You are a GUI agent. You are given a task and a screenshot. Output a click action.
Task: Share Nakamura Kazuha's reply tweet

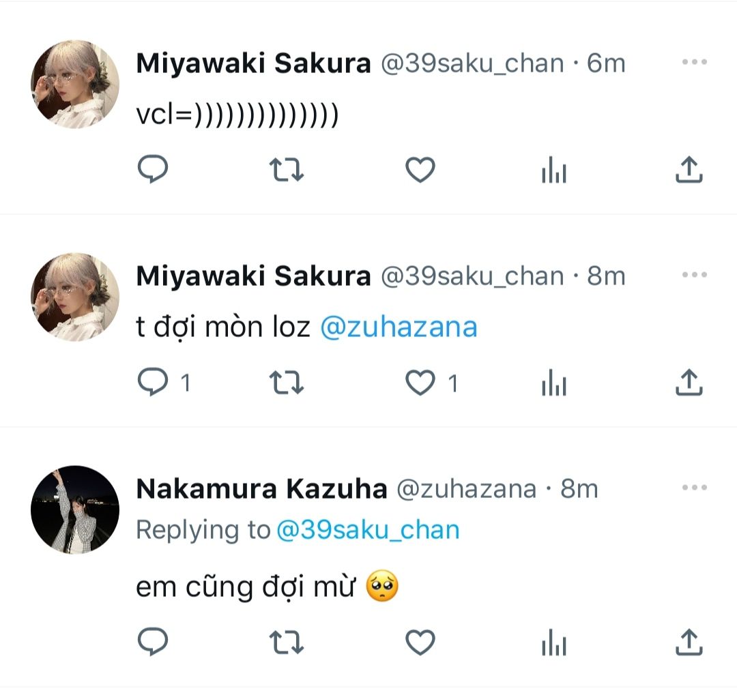pos(689,642)
